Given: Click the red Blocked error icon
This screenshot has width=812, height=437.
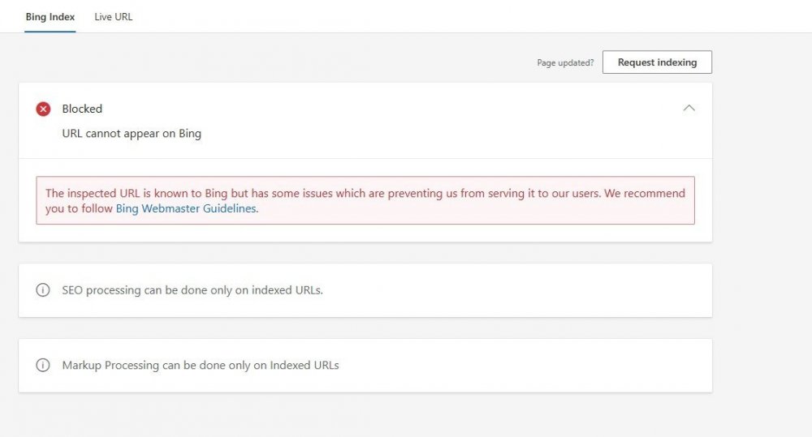Looking at the screenshot, I should tap(43, 109).
